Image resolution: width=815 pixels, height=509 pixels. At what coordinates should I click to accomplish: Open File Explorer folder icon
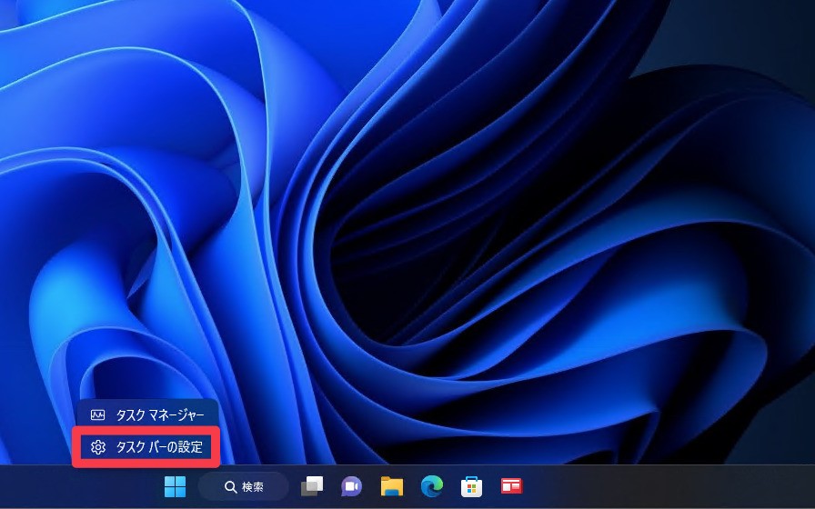coord(391,486)
